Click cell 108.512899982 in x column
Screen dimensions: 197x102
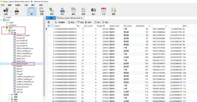[157, 29]
